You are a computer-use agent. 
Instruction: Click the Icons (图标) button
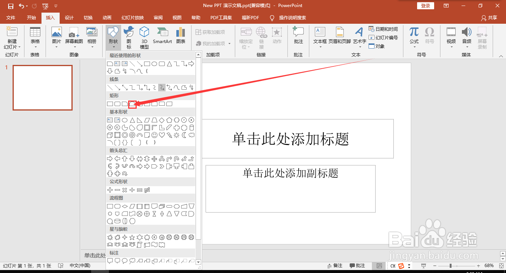point(129,38)
